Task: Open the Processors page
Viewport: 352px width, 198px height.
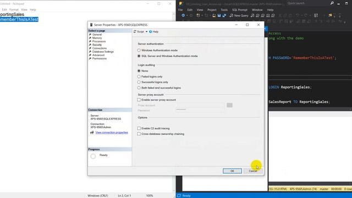Action: (99, 41)
